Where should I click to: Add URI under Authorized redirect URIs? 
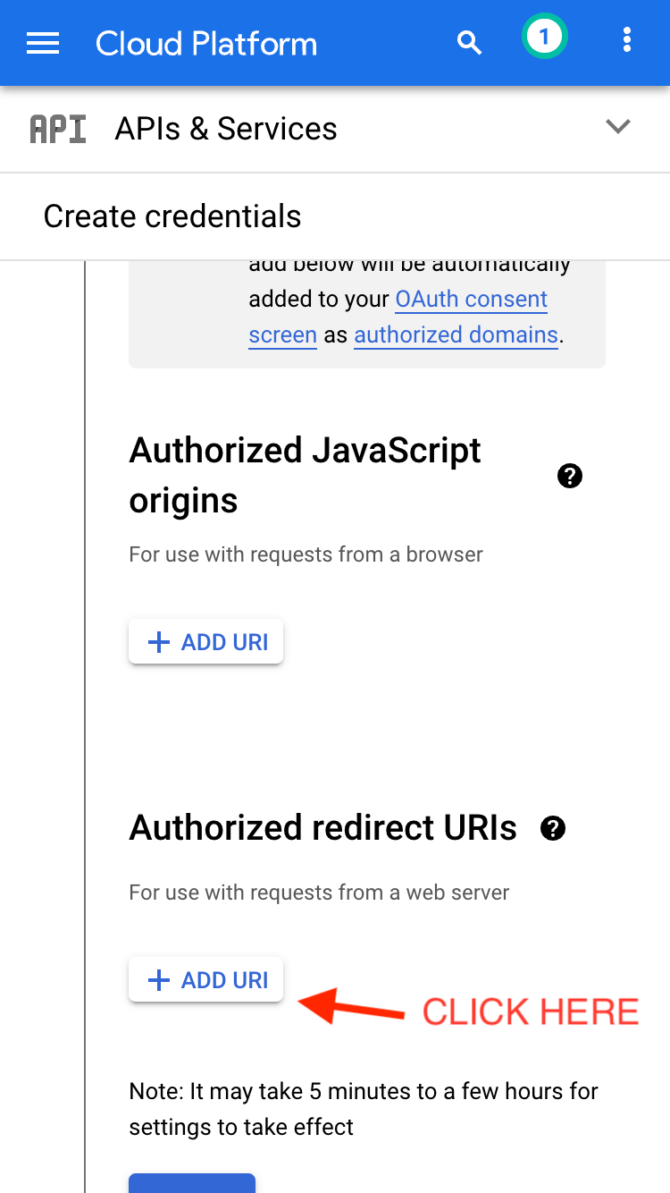(x=206, y=980)
